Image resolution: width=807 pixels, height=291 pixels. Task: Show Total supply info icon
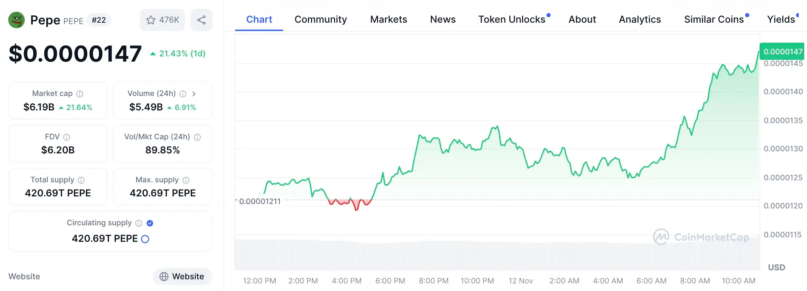coord(81,180)
